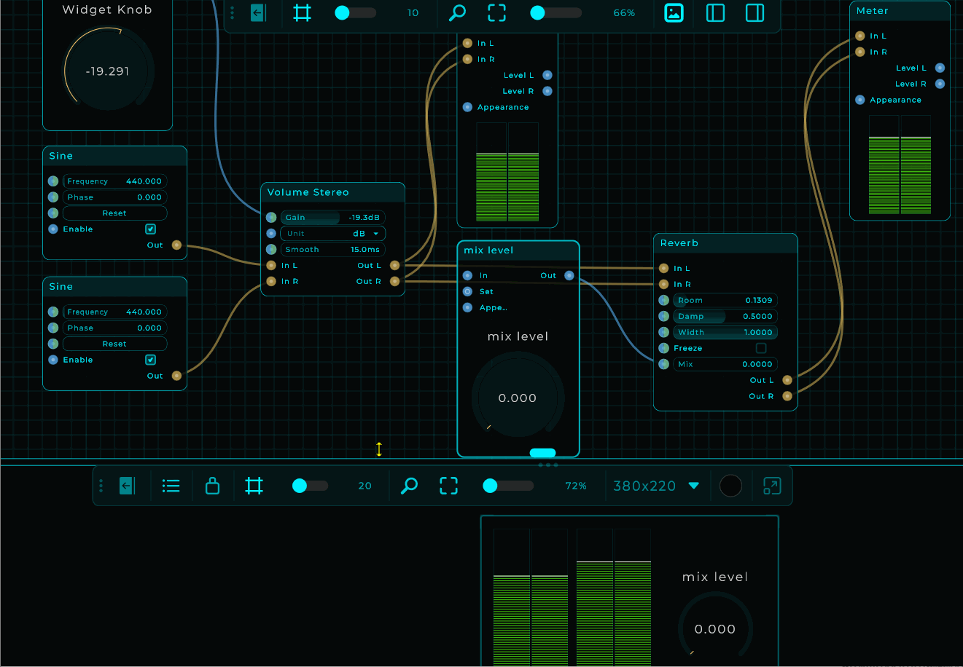963x667 pixels.
Task: Click the Out L port on the Reverb node
Action: click(787, 380)
